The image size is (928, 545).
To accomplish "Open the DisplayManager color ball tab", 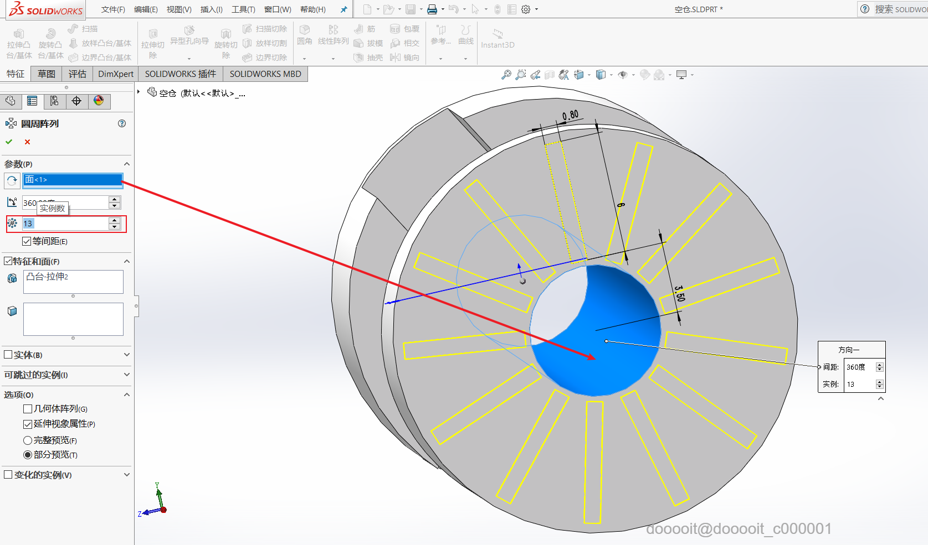I will click(99, 101).
